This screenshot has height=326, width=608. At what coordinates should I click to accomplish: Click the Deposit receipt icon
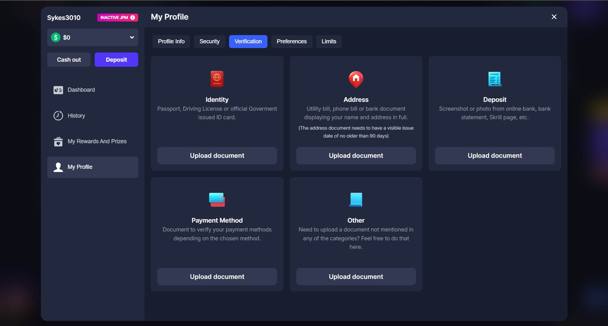coord(495,79)
